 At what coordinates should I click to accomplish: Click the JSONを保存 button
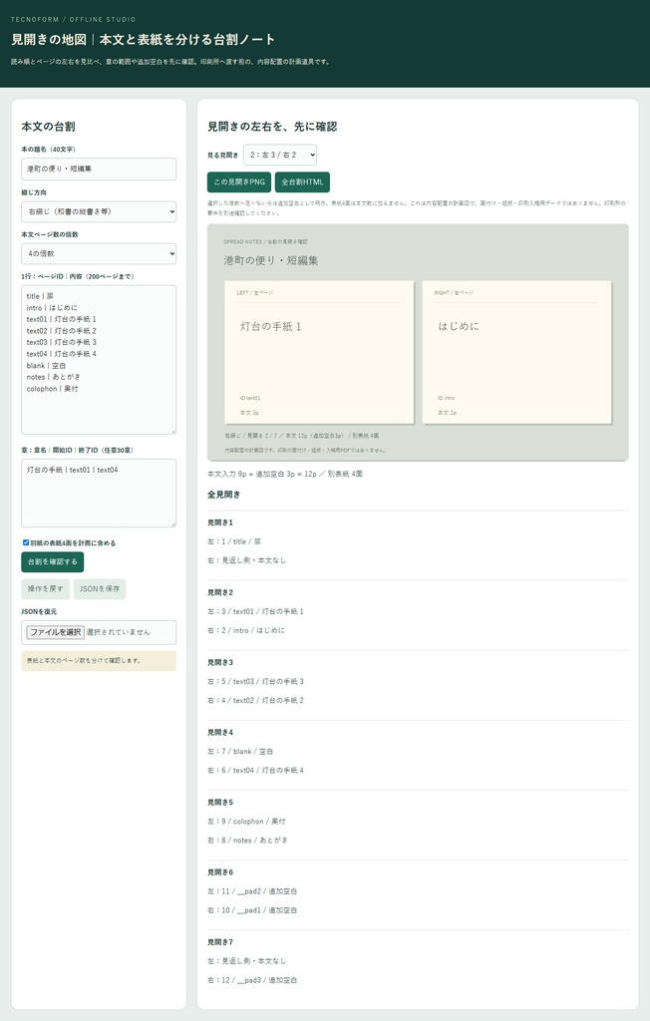100,588
